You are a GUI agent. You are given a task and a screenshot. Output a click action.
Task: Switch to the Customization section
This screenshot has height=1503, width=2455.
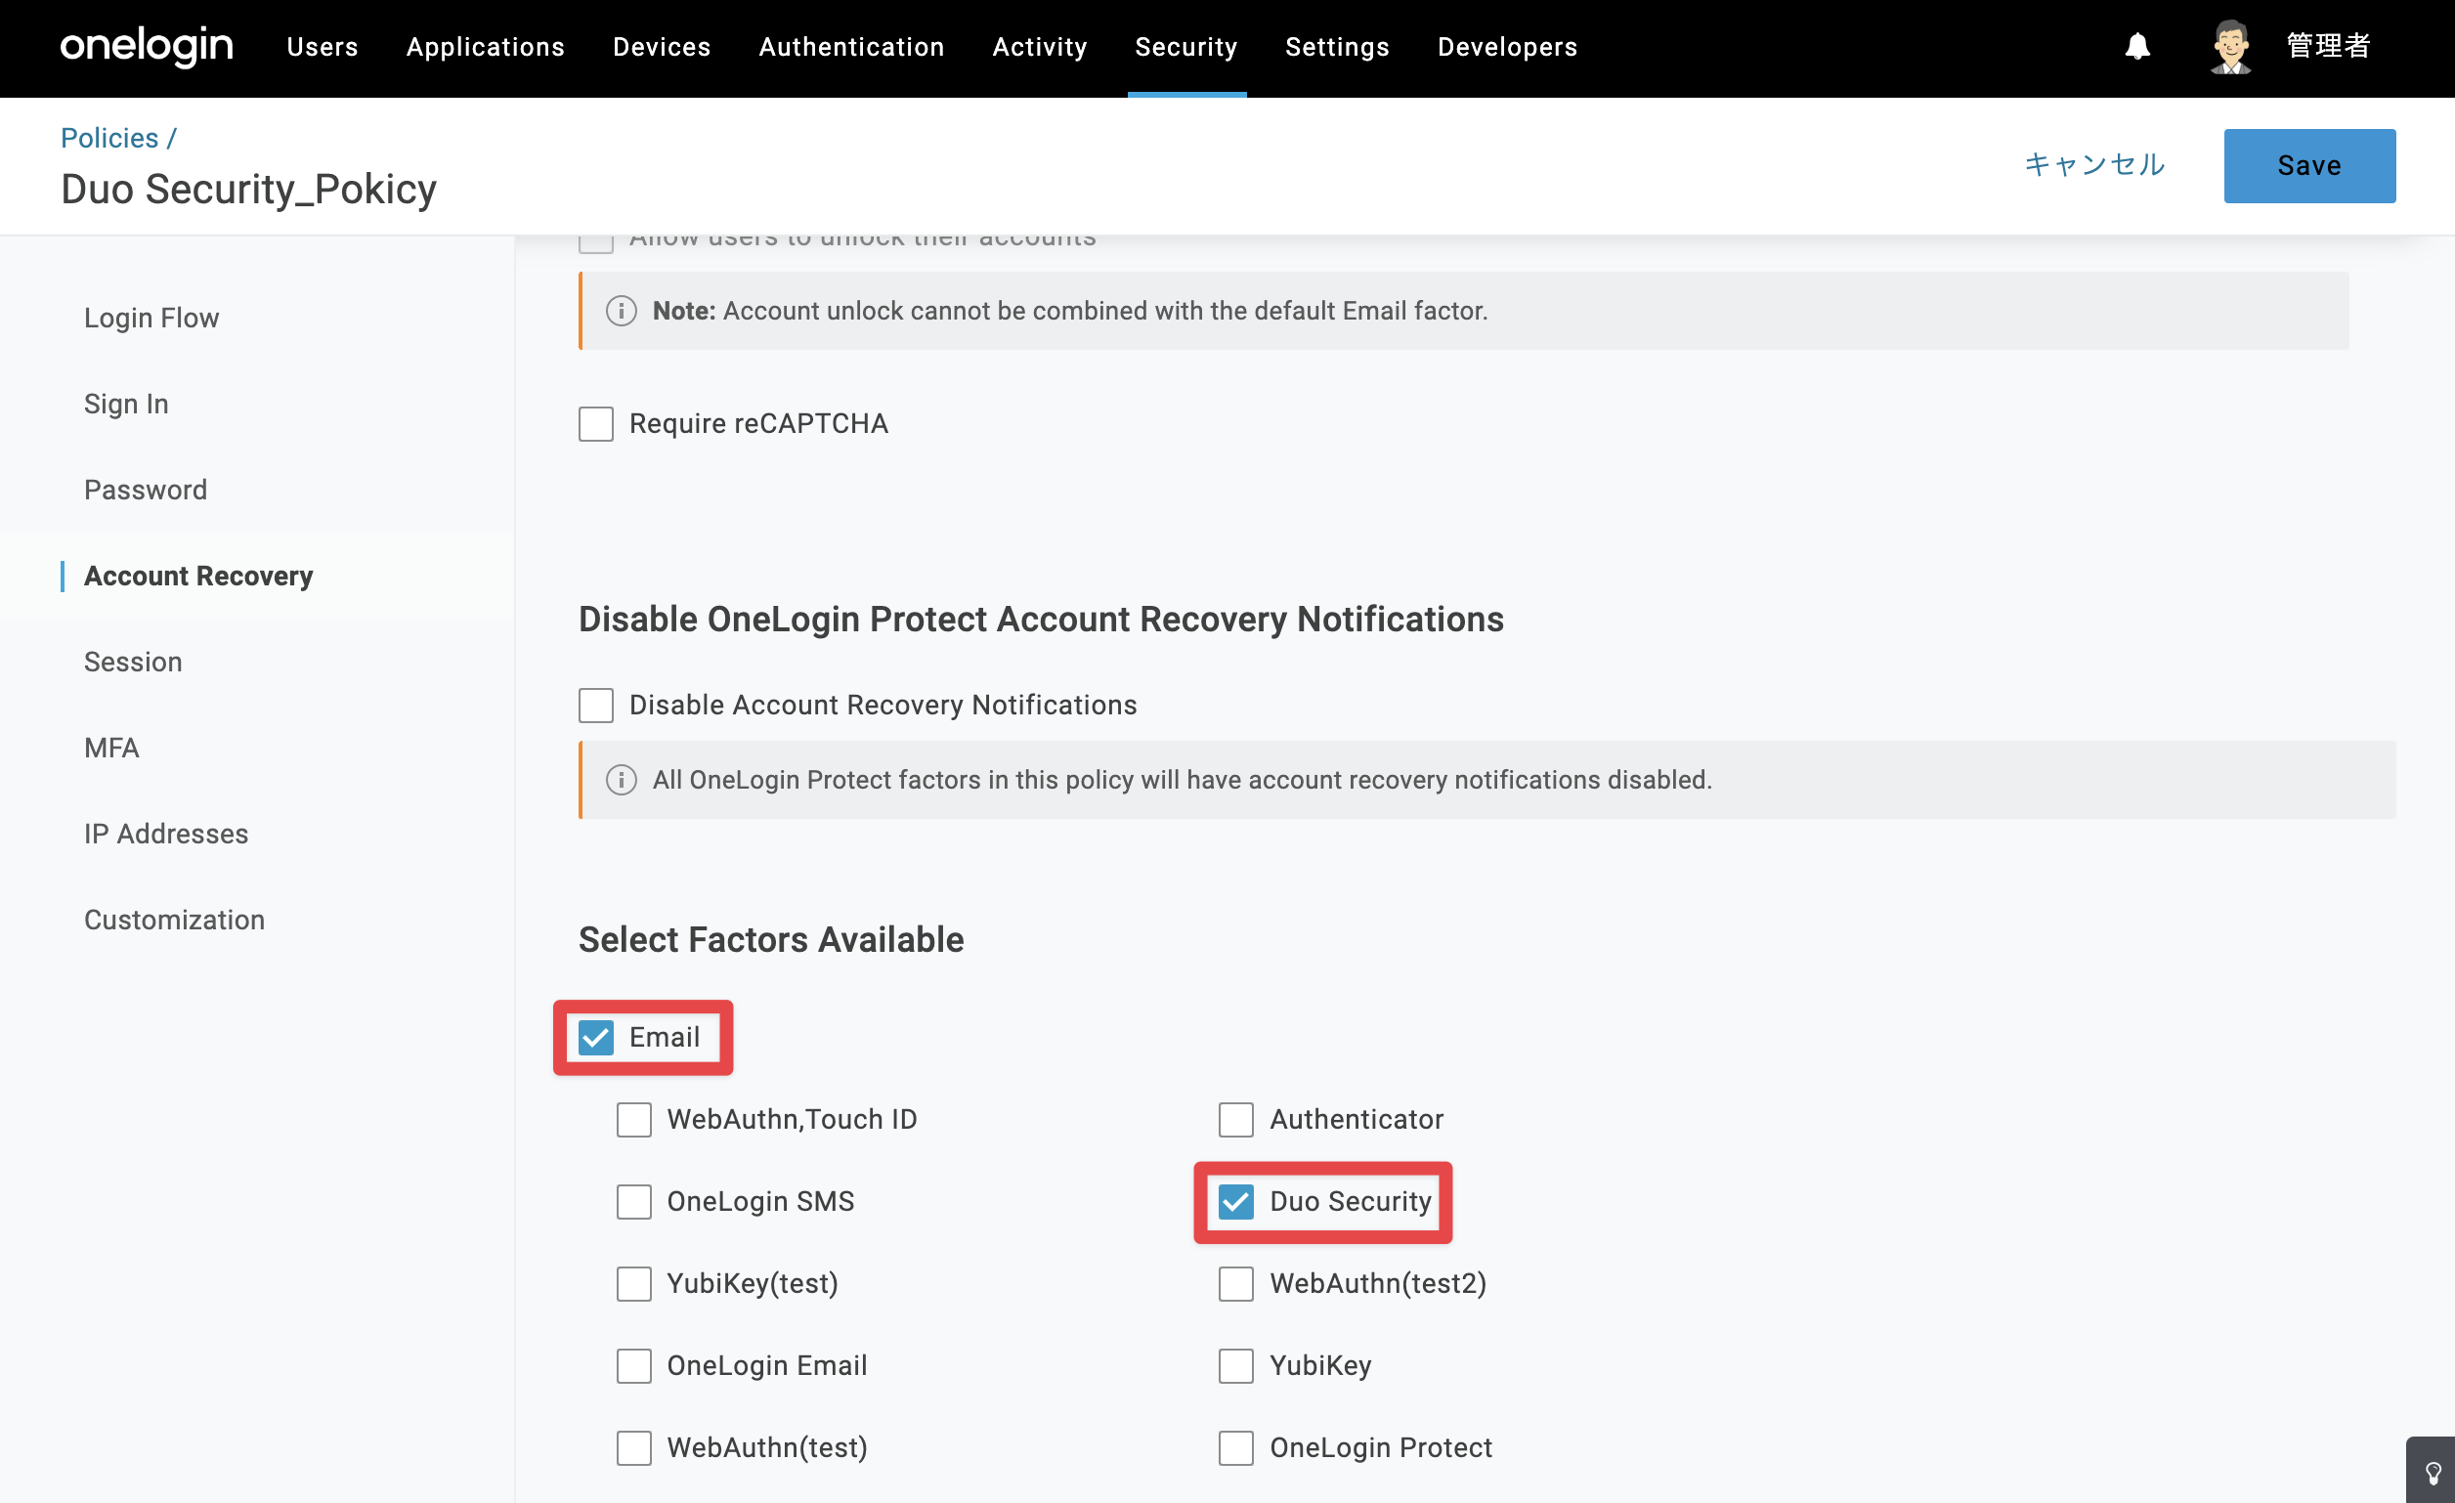pos(174,921)
